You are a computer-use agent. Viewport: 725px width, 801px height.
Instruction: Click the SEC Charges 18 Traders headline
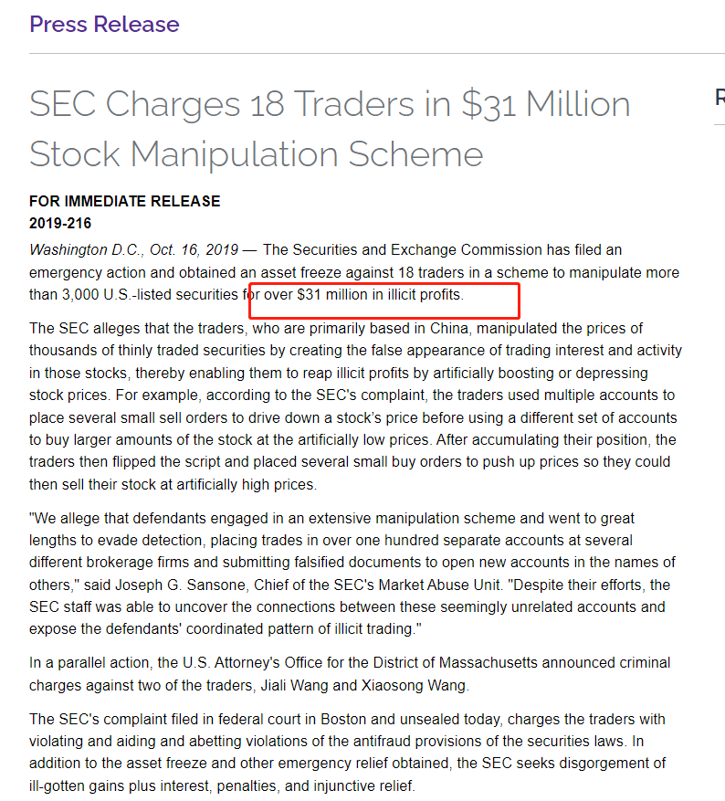(x=330, y=128)
